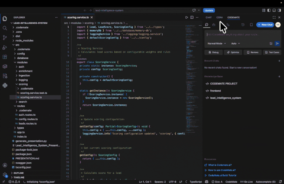
Task: Switch to the CORA tab
Action: [x=219, y=18]
